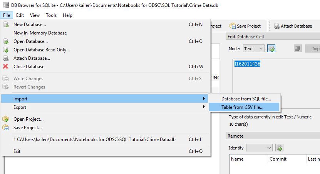Viewport: 320px width, 174px height.
Task: Click the Save Project menu icon
Action: pos(5,128)
